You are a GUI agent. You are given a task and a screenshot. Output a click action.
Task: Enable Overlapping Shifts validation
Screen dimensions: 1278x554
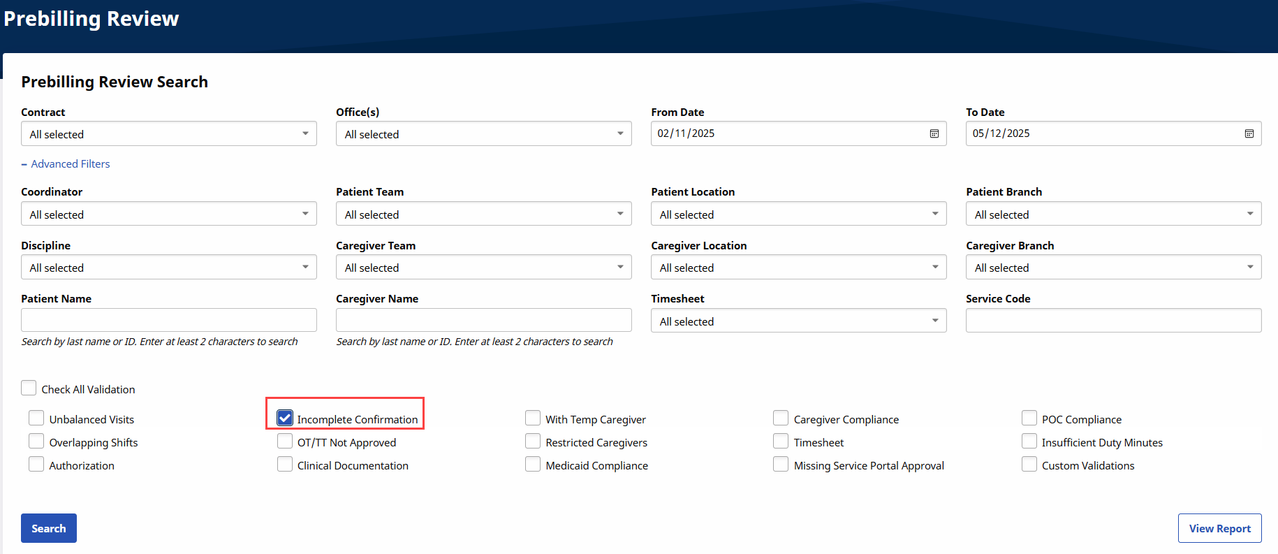point(36,441)
